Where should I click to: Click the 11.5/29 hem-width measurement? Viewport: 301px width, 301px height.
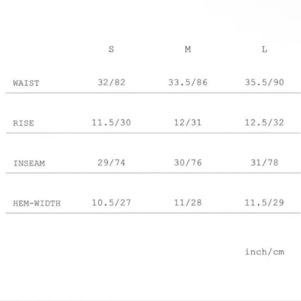click(264, 203)
